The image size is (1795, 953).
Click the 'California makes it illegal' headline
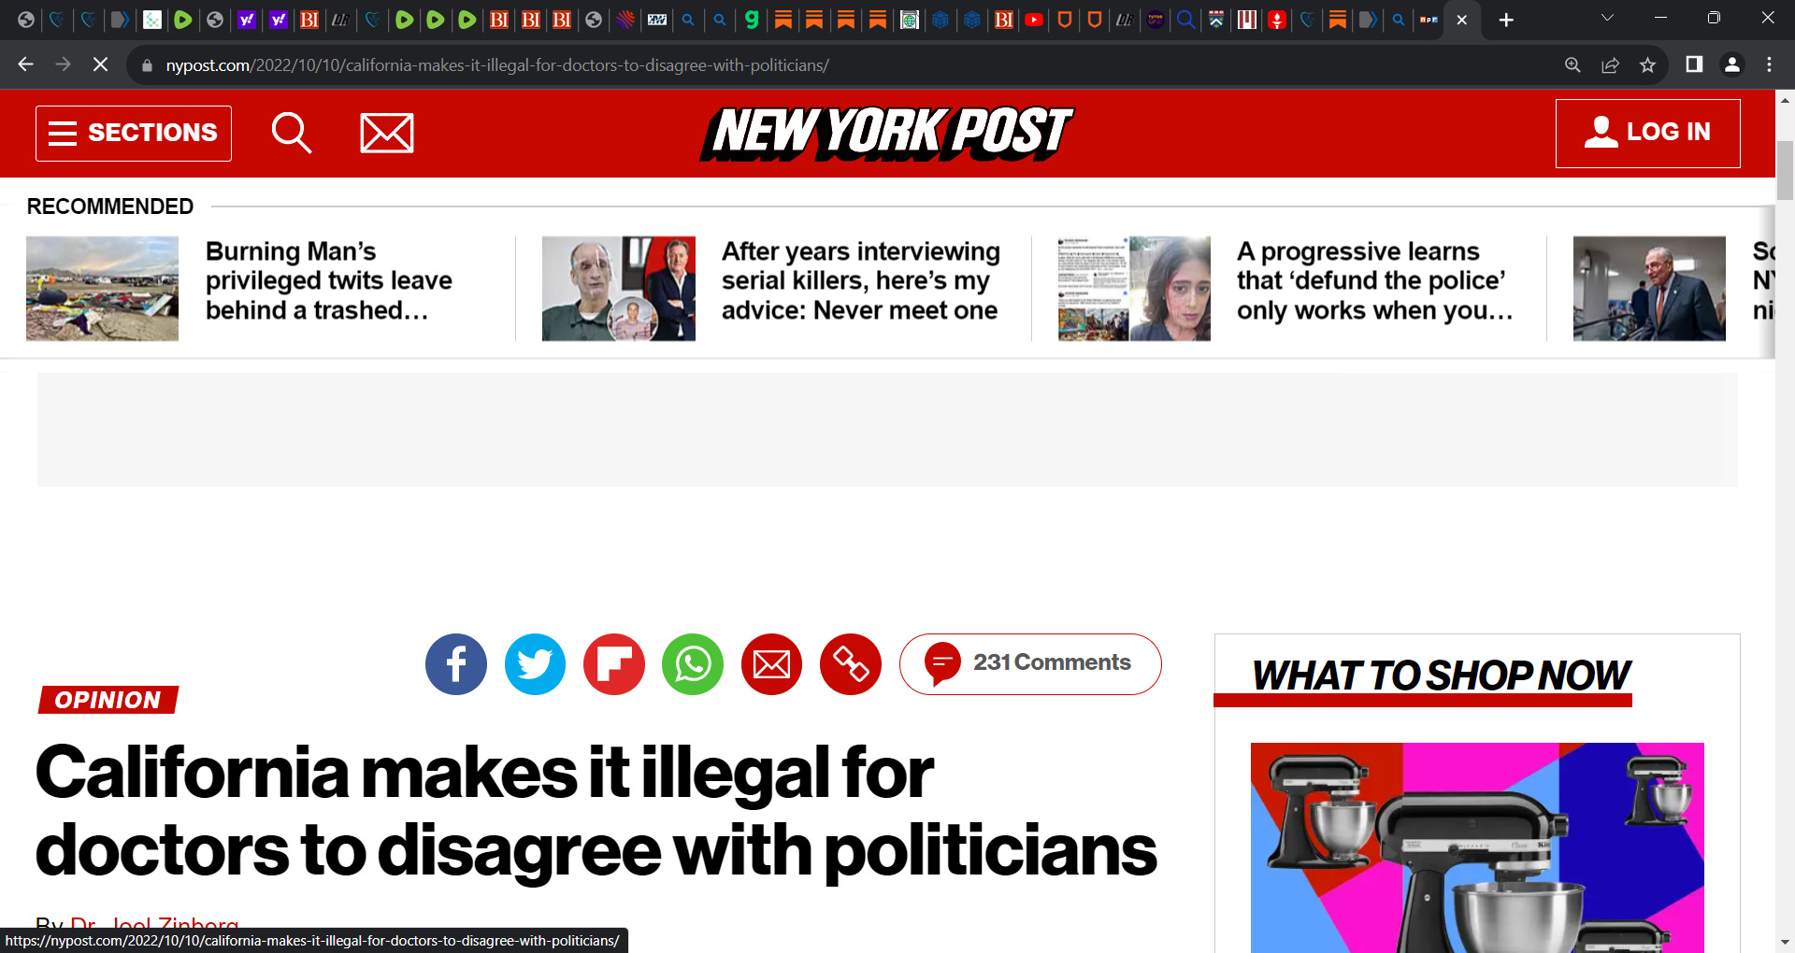point(596,812)
